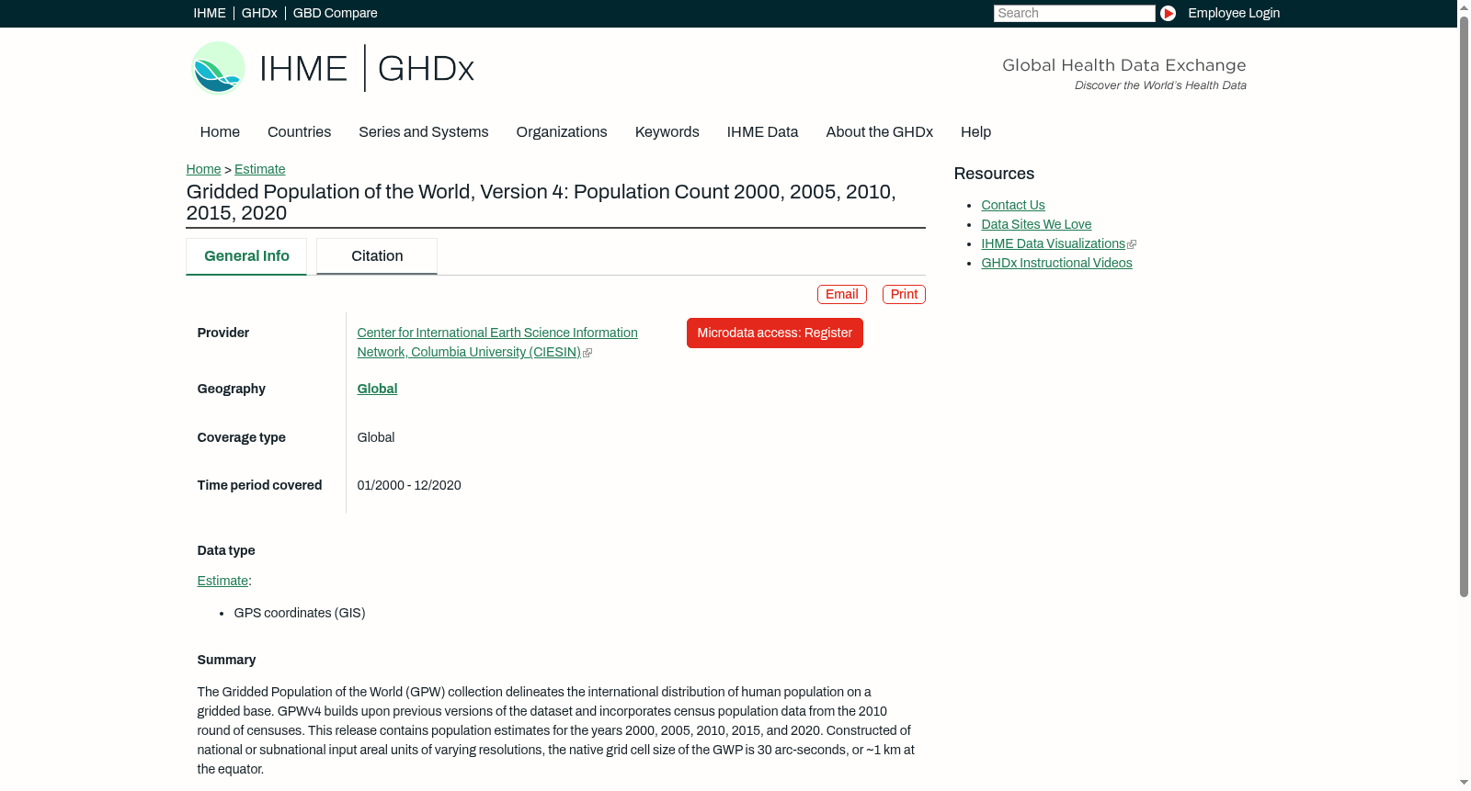Click the Coverage type label
This screenshot has width=1471, height=791.
tap(241, 437)
